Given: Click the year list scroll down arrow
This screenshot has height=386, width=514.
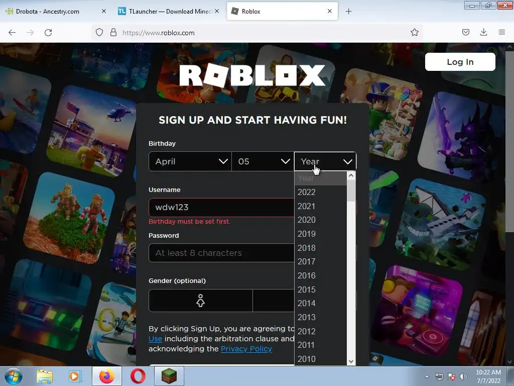Looking at the screenshot, I should pos(351,361).
